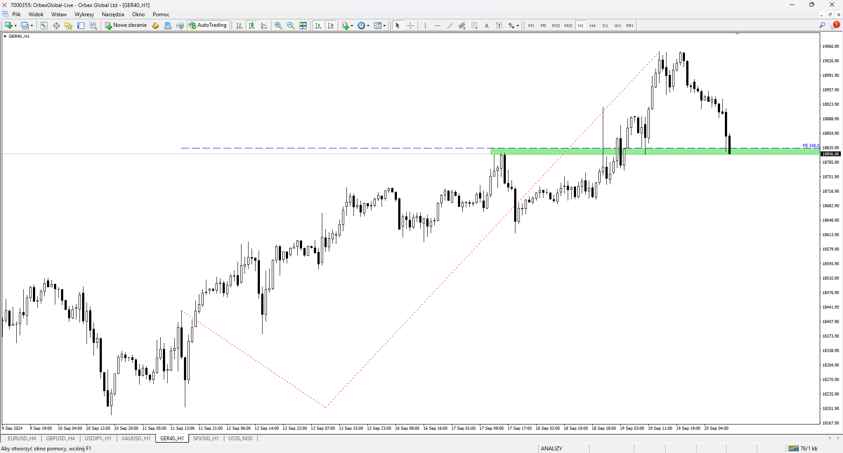The width and height of the screenshot is (843, 453).
Task: Click the tile windows icon
Action: (x=303, y=25)
